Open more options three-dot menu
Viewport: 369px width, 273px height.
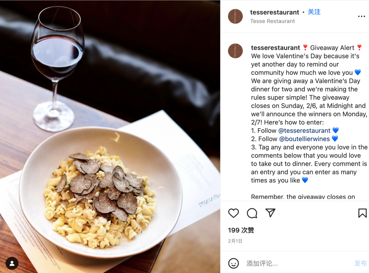(361, 16)
